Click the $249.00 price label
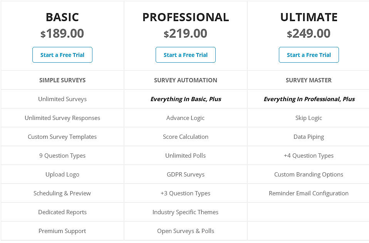The width and height of the screenshot is (369, 243). [309, 33]
